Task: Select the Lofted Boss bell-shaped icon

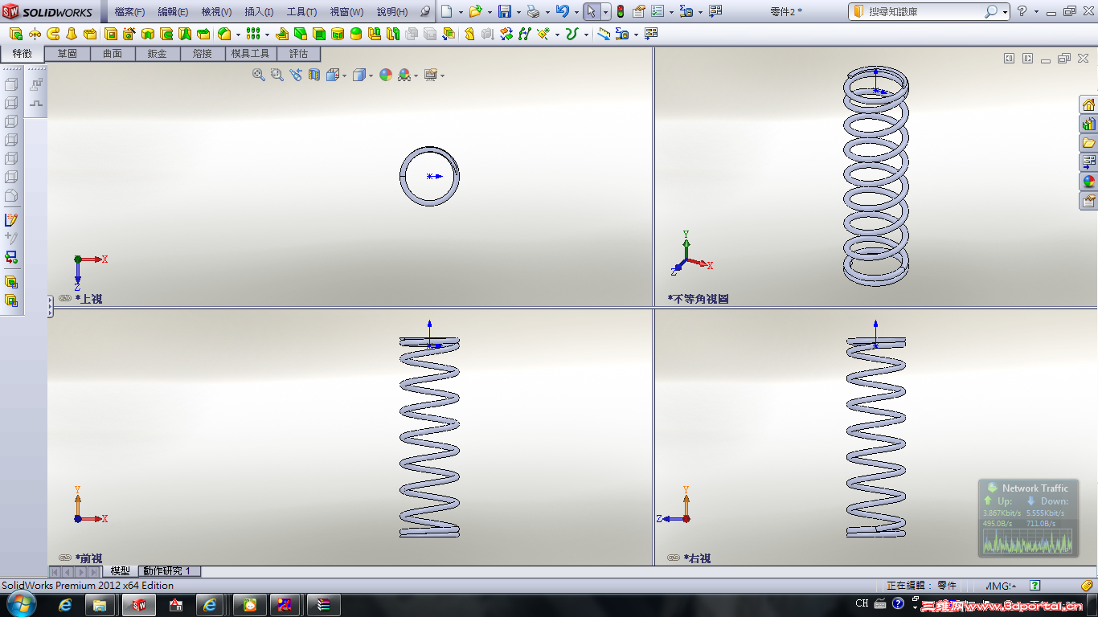Action: (72, 34)
